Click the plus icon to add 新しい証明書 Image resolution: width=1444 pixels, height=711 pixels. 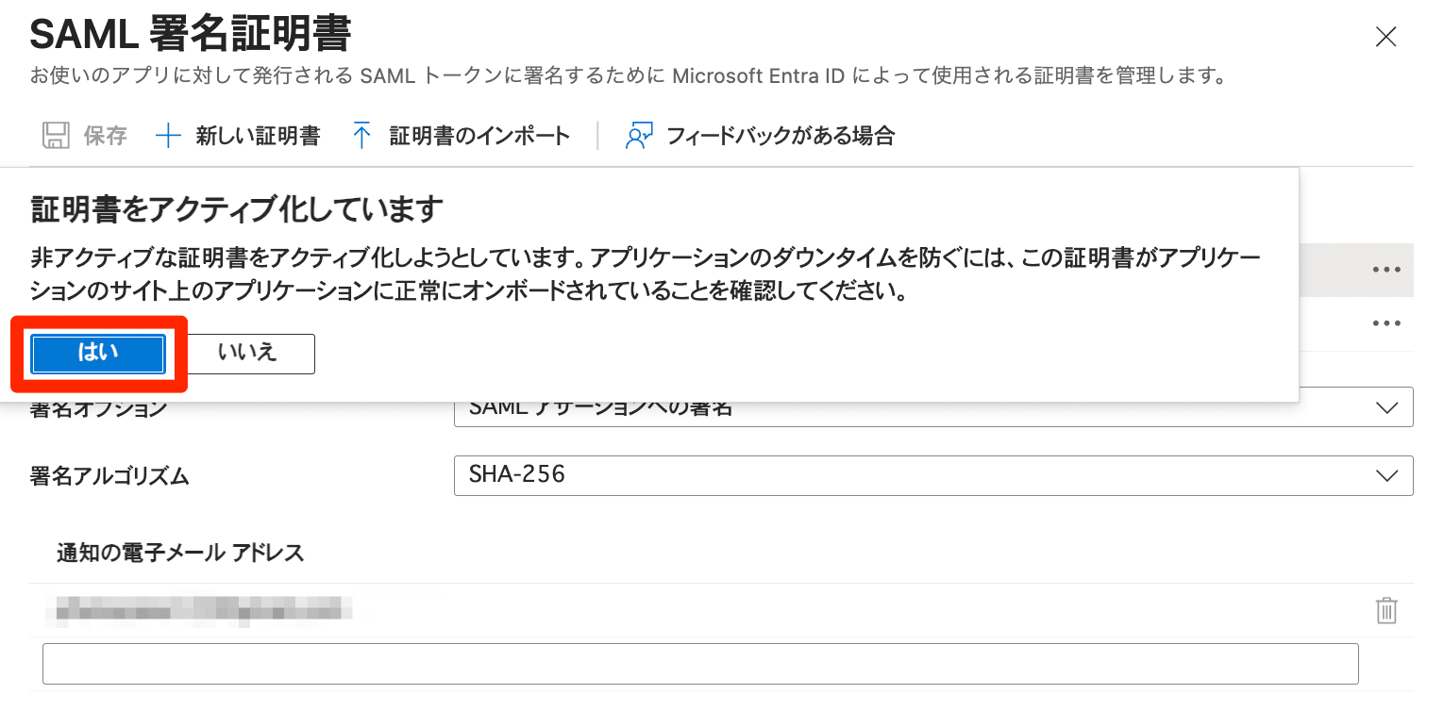(x=168, y=135)
